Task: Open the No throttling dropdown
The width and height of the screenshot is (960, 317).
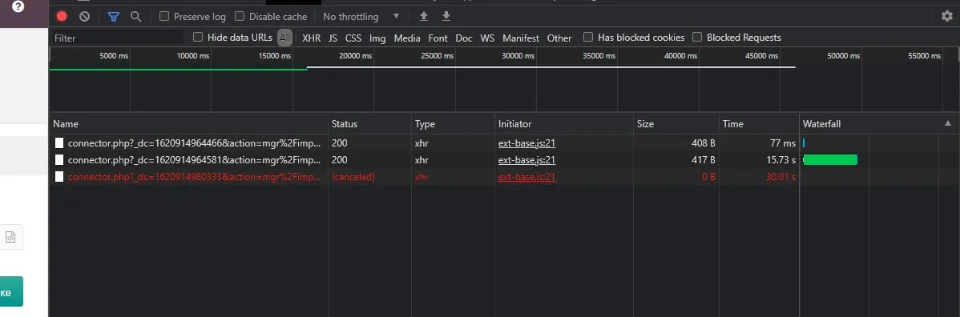Action: coord(361,17)
